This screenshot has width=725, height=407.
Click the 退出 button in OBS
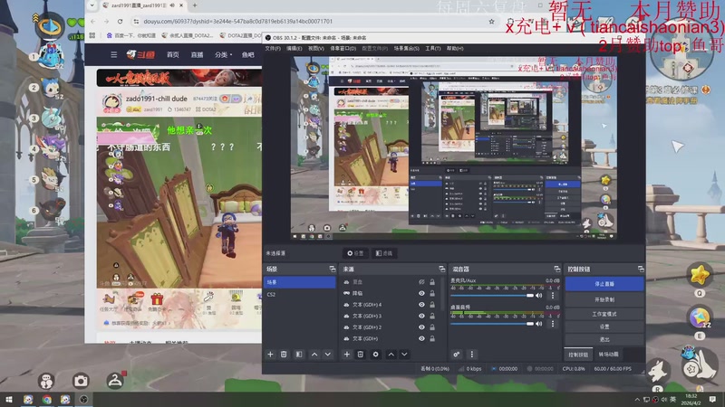click(604, 339)
